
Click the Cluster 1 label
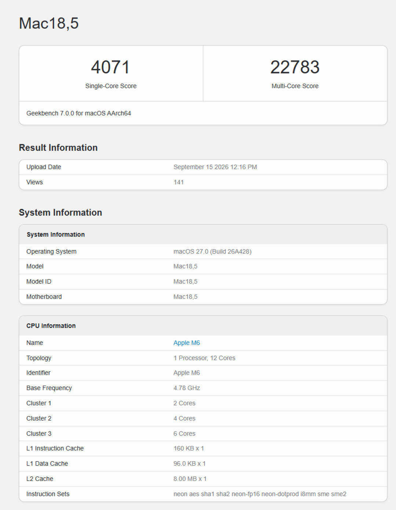[39, 403]
